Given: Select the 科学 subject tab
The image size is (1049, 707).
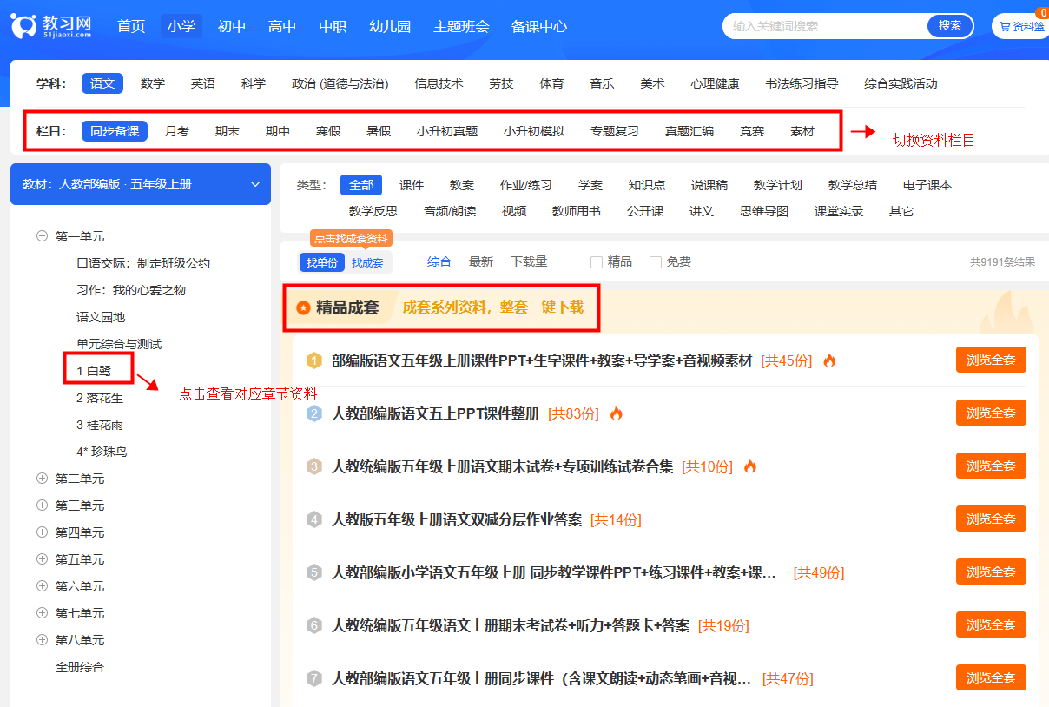Looking at the screenshot, I should 254,83.
